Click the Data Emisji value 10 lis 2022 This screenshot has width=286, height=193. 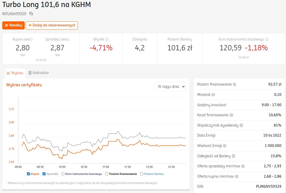pos(272,135)
